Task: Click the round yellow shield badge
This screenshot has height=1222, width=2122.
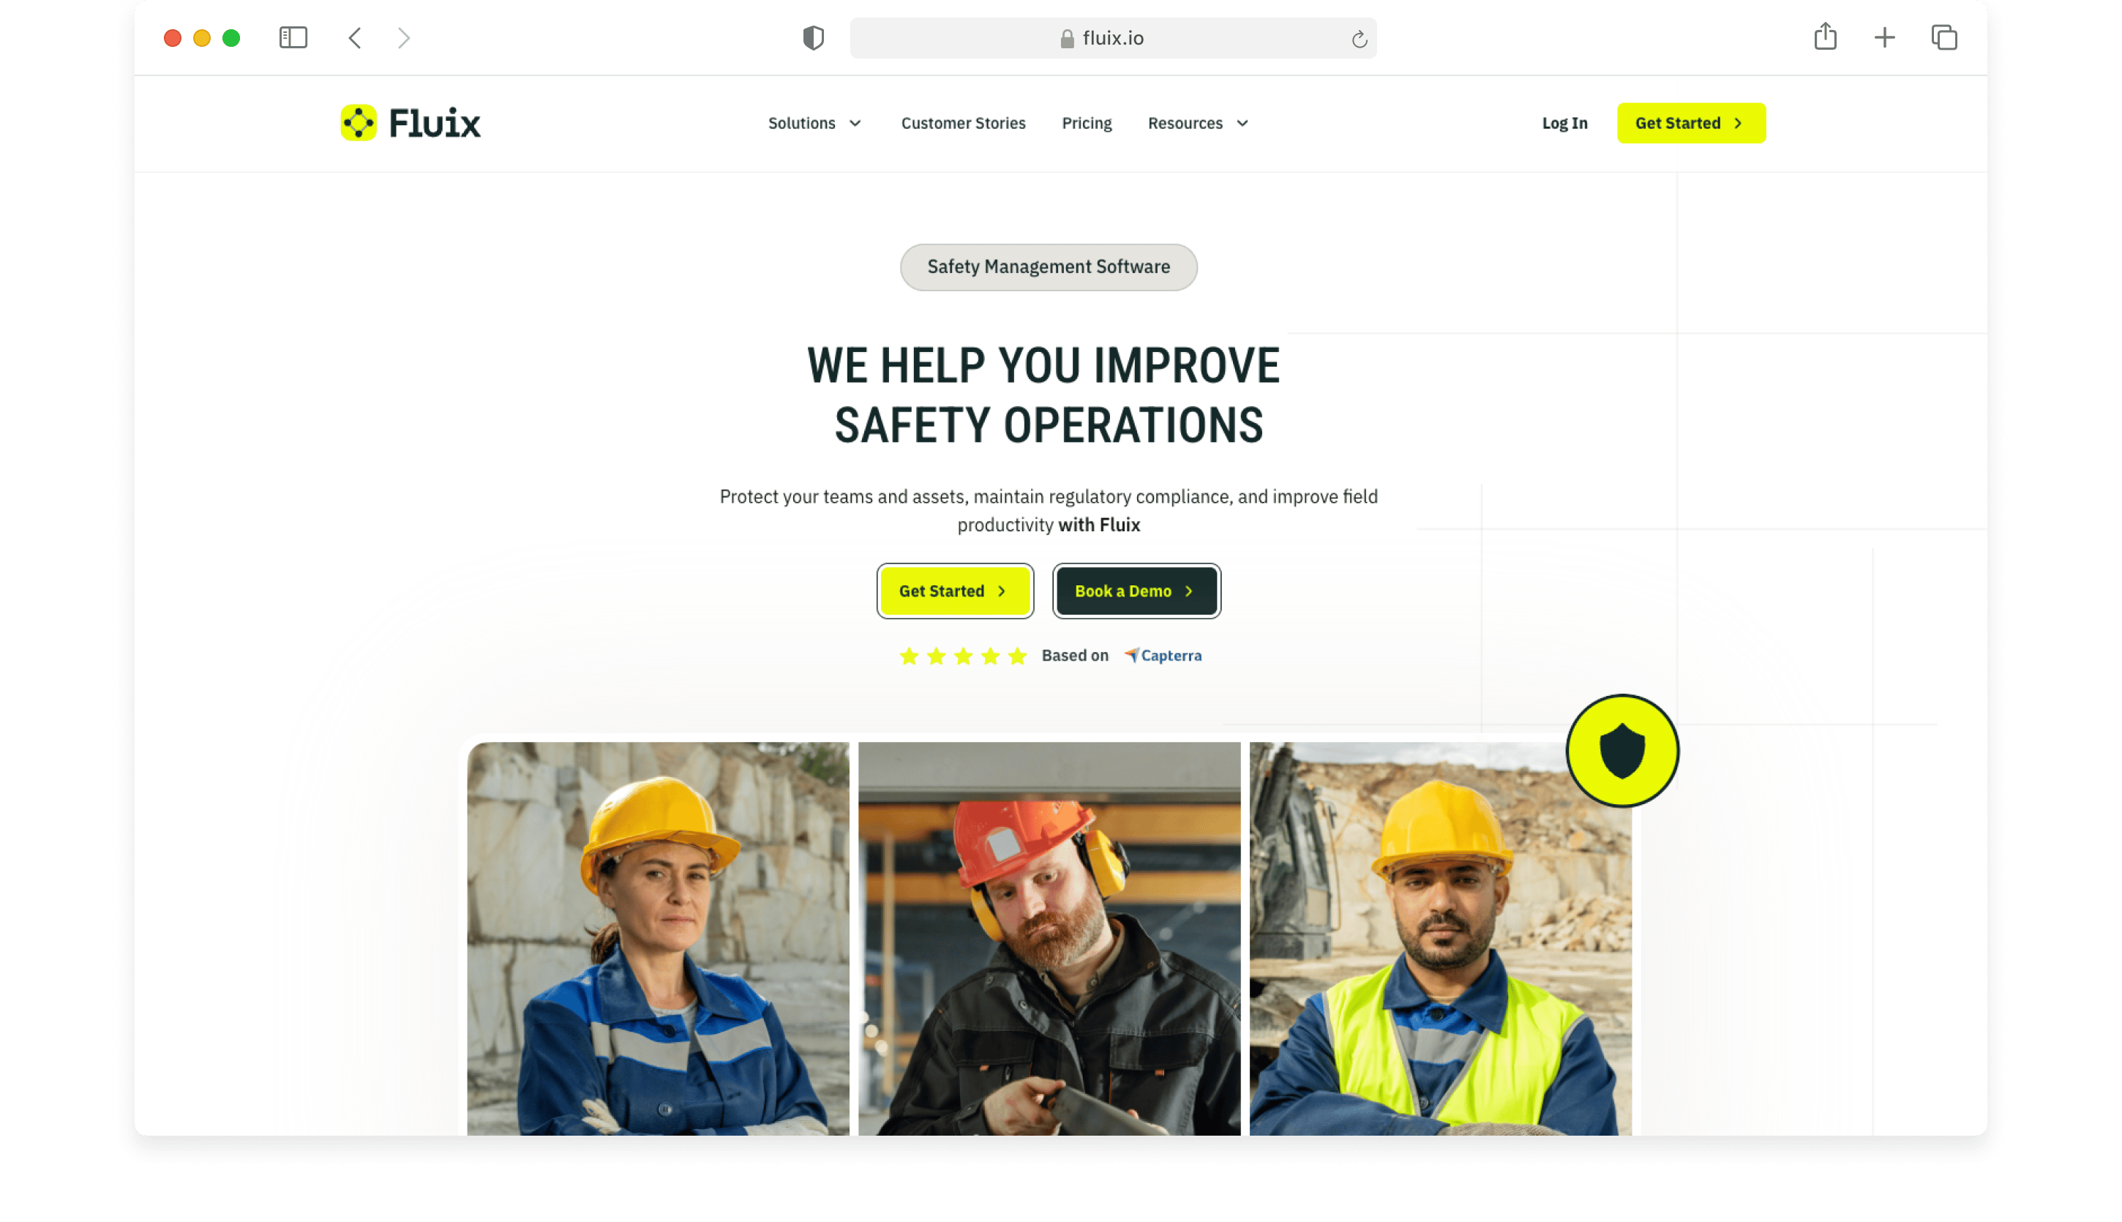Action: click(x=1622, y=750)
